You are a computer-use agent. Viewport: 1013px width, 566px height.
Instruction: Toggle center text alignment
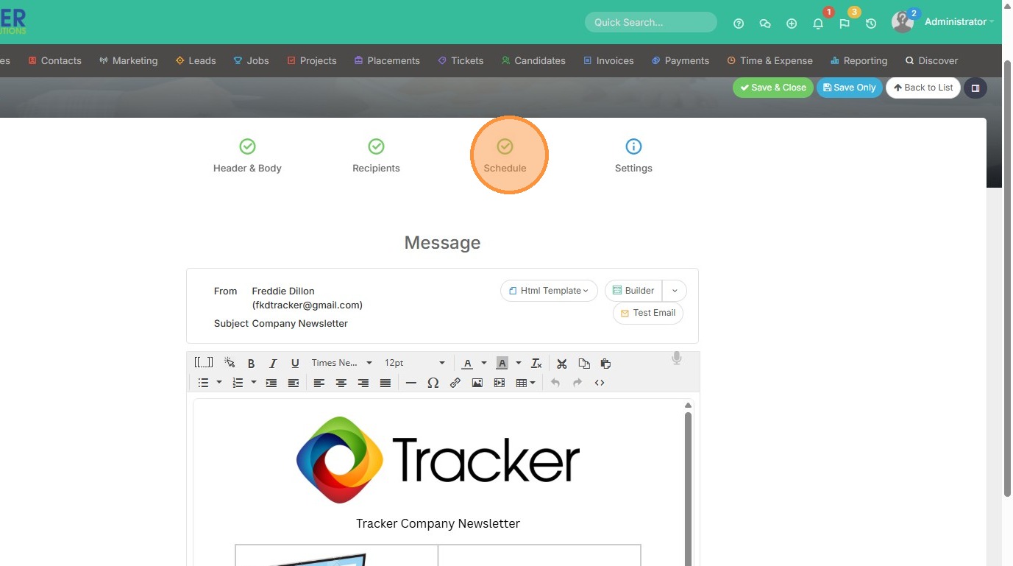click(x=341, y=383)
